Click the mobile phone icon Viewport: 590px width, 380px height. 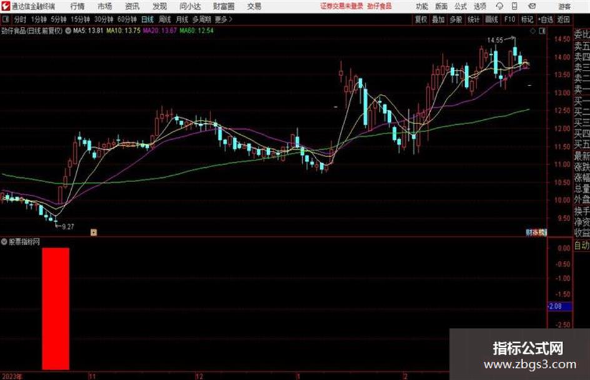click(514, 6)
